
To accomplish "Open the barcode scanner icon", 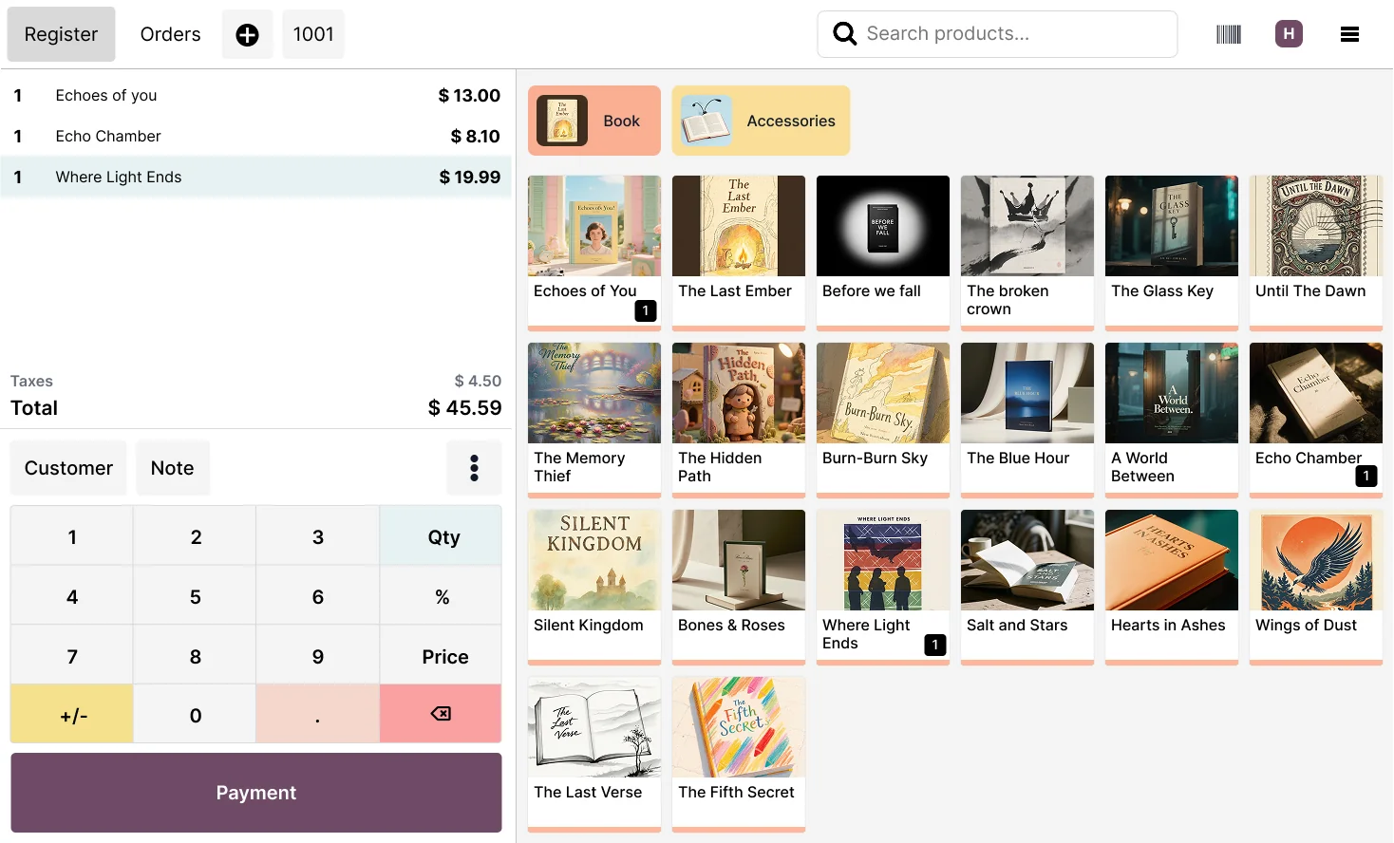I will point(1228,33).
